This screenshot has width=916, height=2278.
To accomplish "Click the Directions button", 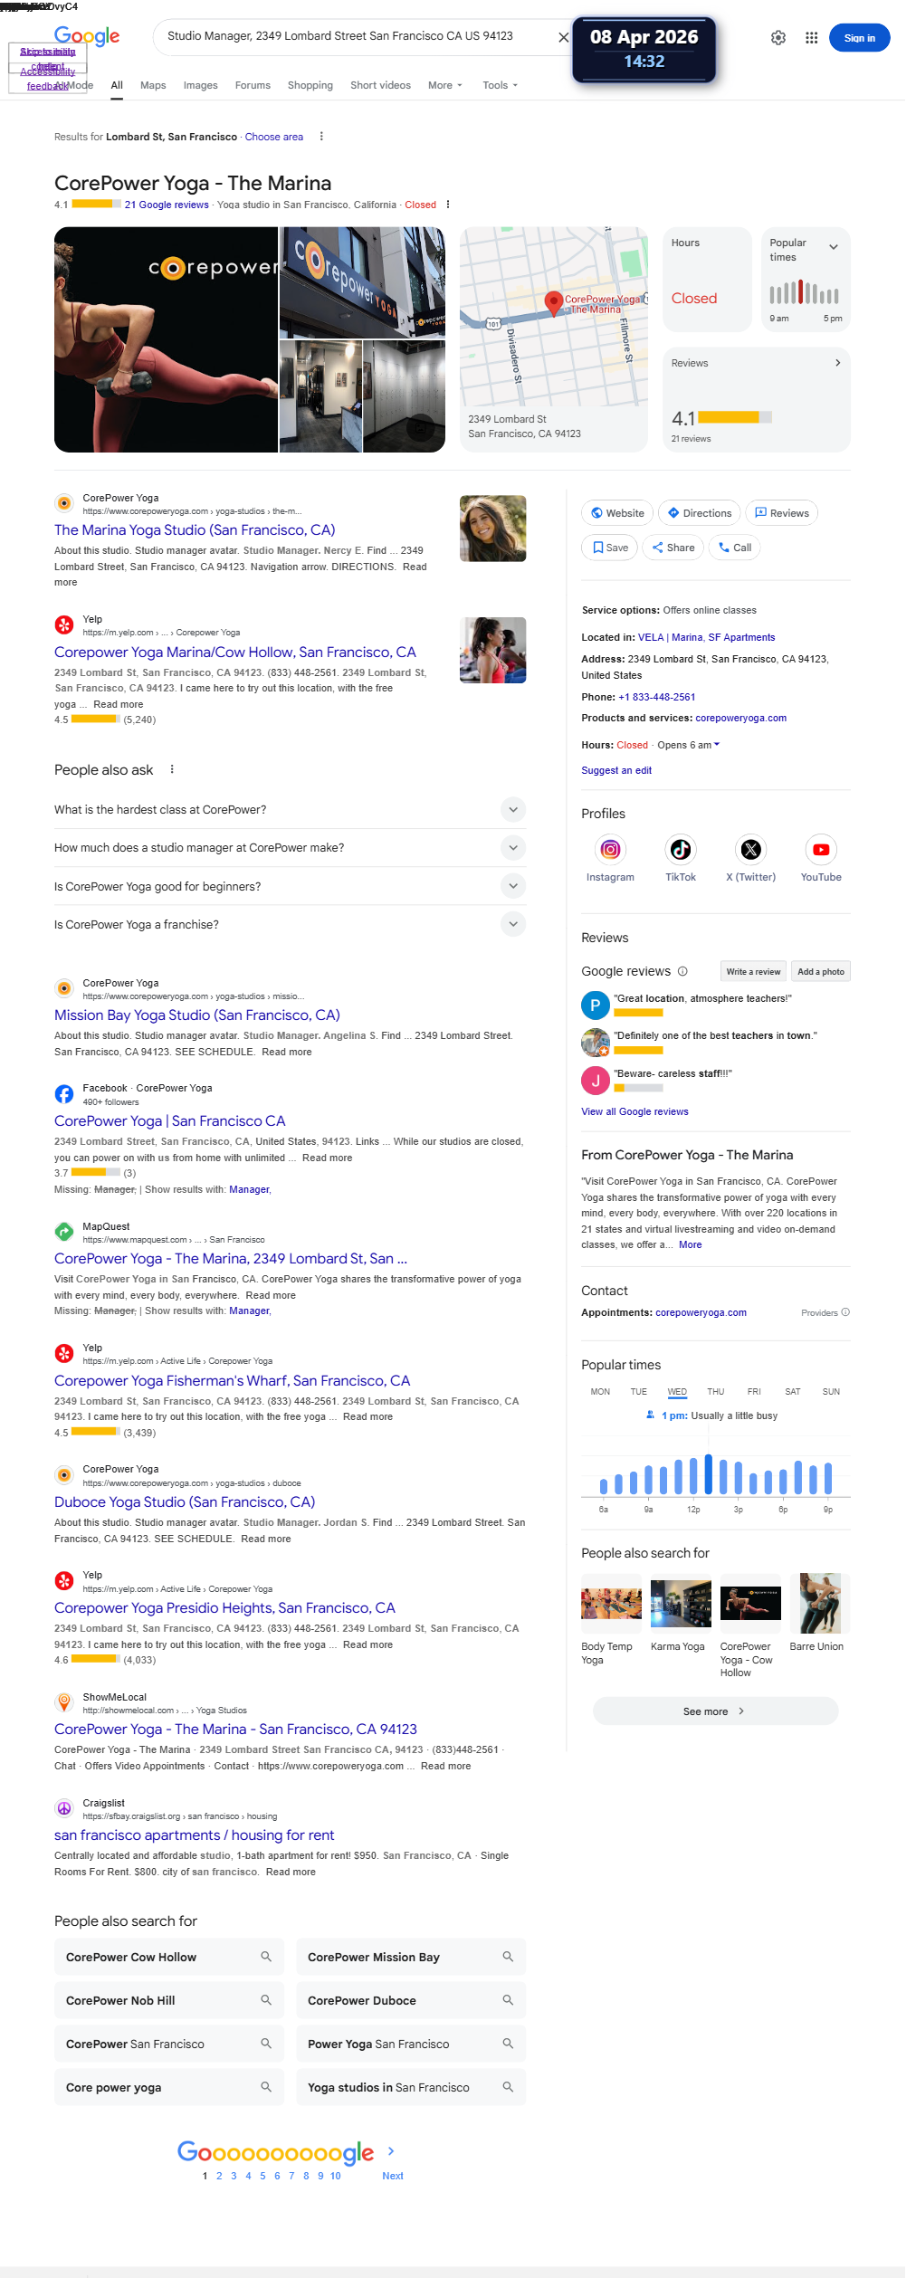I will coord(699,513).
